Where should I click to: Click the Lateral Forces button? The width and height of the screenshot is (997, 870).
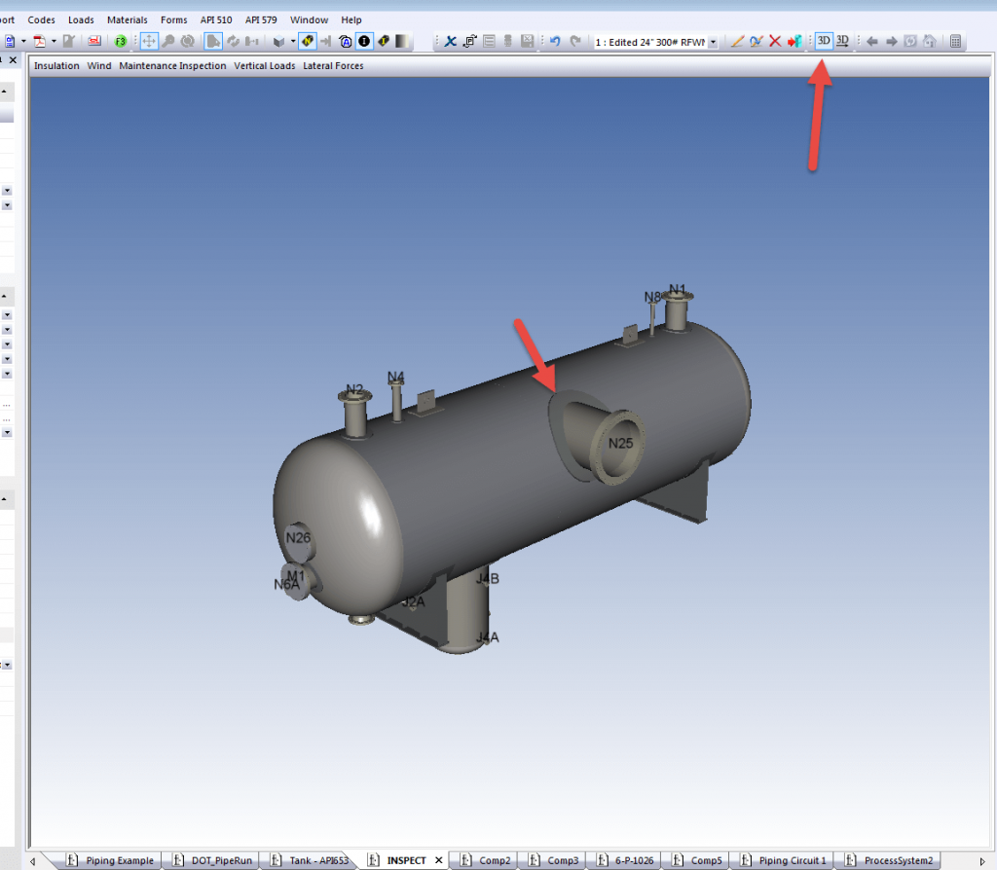[x=333, y=66]
